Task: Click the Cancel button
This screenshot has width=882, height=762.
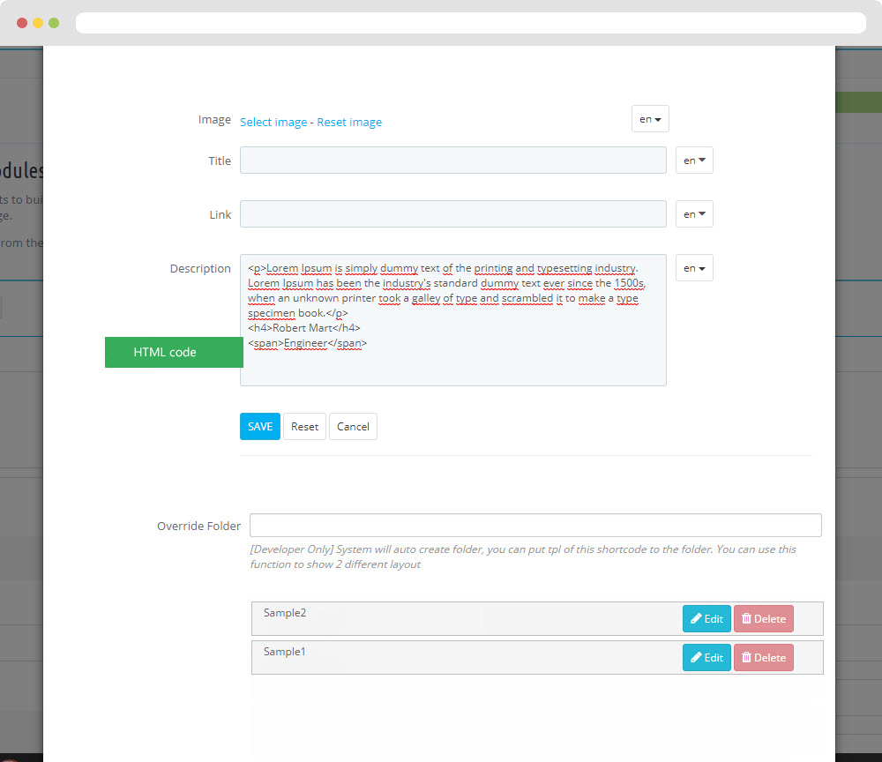Action: tap(353, 427)
